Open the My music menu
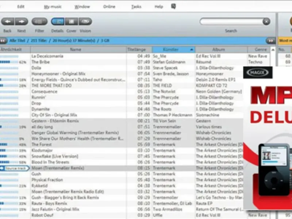Image resolution: width=292 pixels, height=219 pixels. point(53,7)
